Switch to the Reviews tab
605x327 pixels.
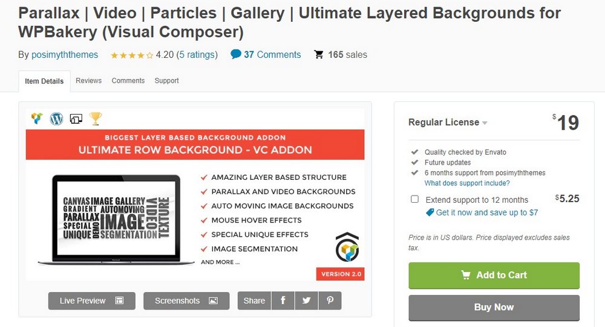click(x=88, y=81)
